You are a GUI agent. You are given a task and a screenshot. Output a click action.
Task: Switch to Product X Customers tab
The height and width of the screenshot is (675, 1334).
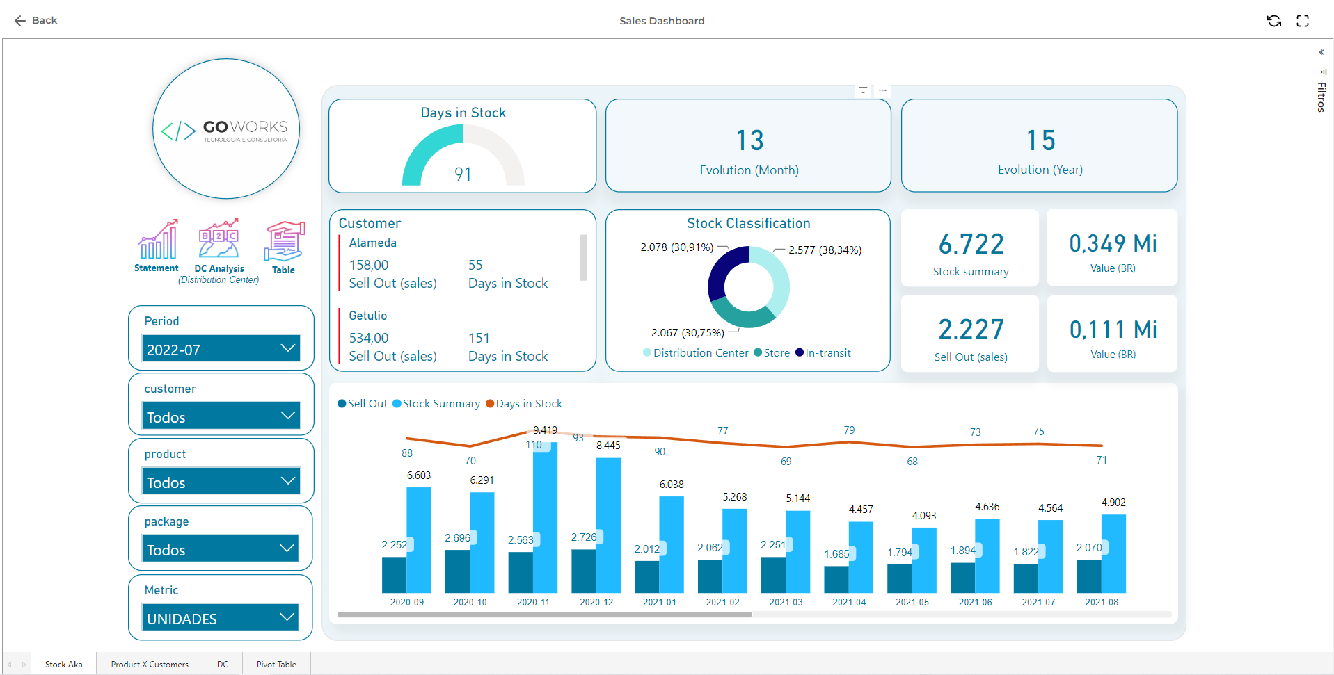pos(150,664)
